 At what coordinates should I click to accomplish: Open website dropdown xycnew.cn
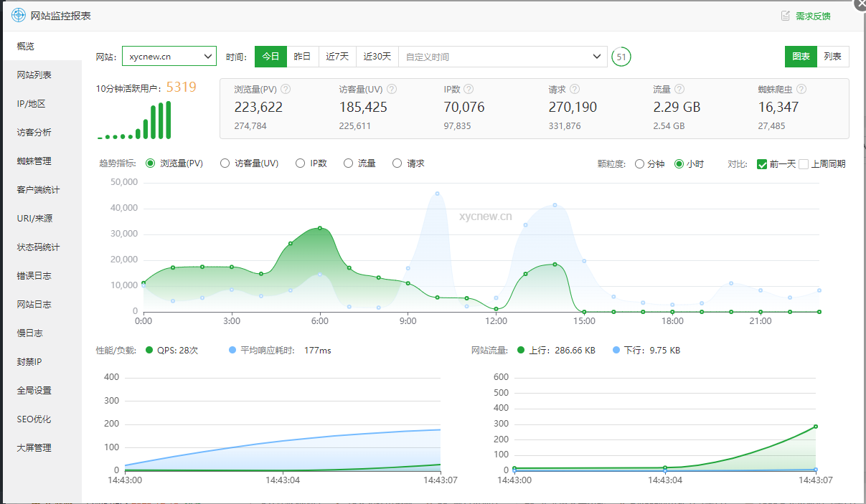pos(169,56)
